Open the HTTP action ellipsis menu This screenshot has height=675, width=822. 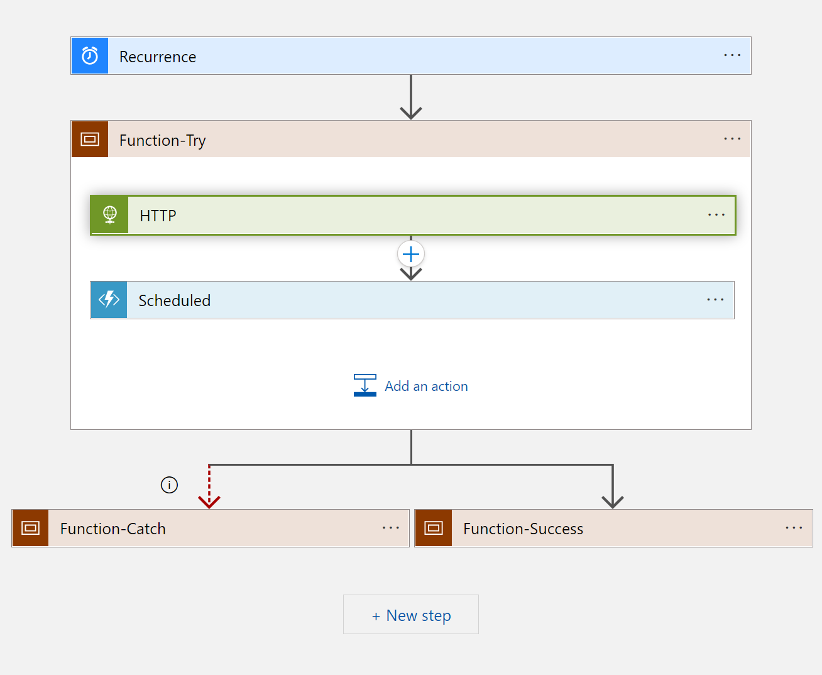tap(716, 214)
